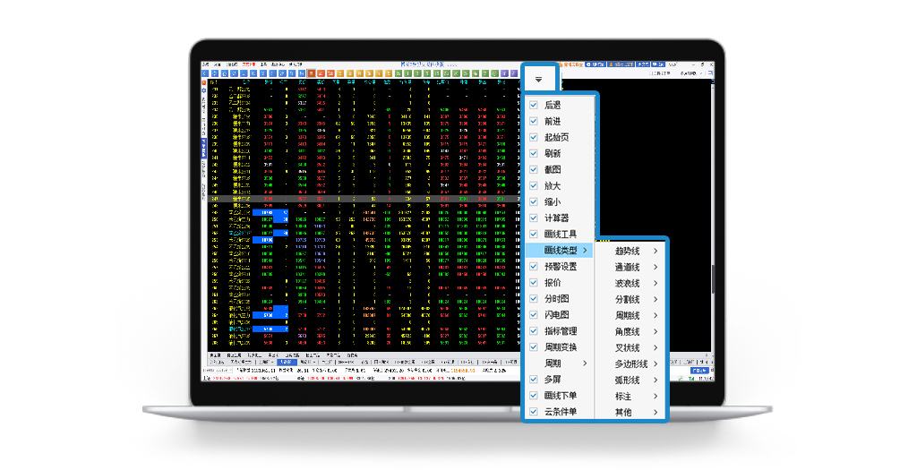This screenshot has height=470, width=917.
Task: Toggle the 分时图 menu item
Action: [x=559, y=299]
